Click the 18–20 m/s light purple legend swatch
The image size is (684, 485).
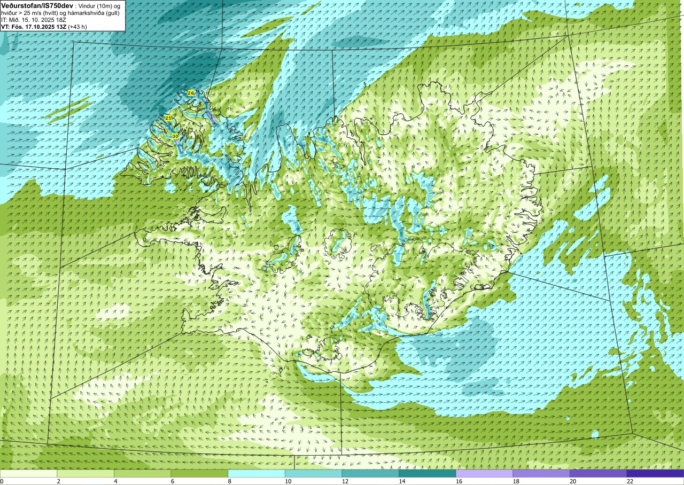pos(541,473)
